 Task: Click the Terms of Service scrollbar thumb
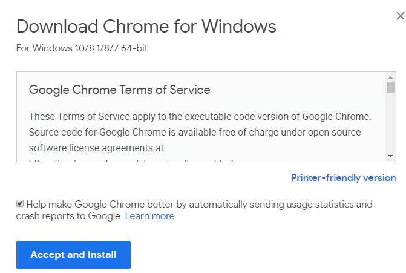391,88
